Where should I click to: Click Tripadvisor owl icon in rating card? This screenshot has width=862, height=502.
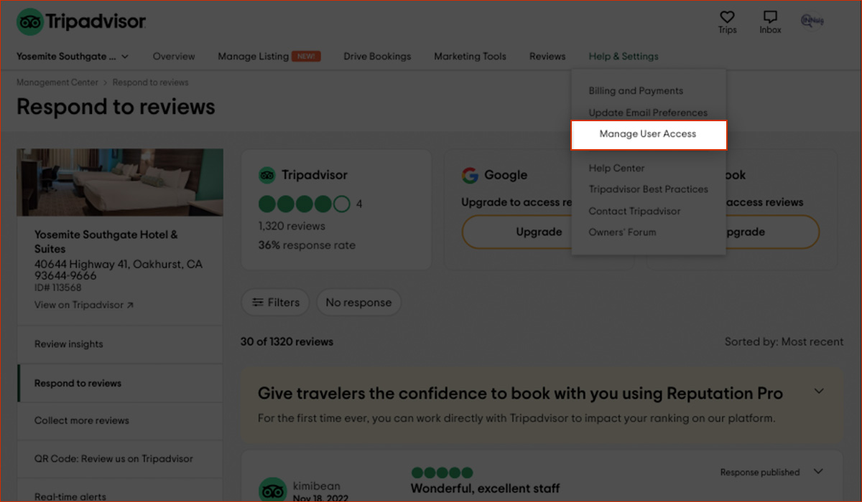click(267, 175)
